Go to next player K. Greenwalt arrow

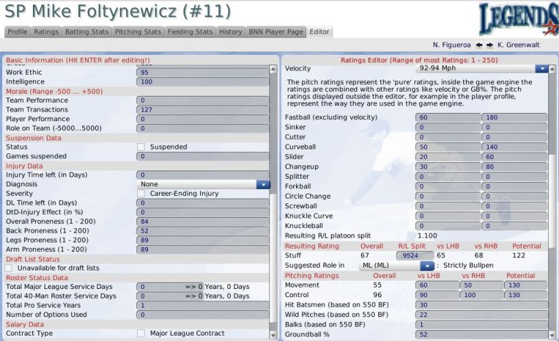pos(490,45)
